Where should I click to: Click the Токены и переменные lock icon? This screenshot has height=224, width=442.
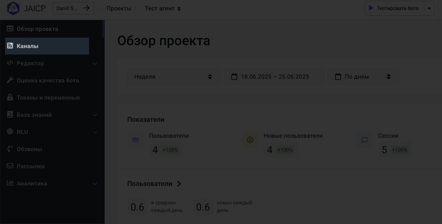click(x=10, y=97)
